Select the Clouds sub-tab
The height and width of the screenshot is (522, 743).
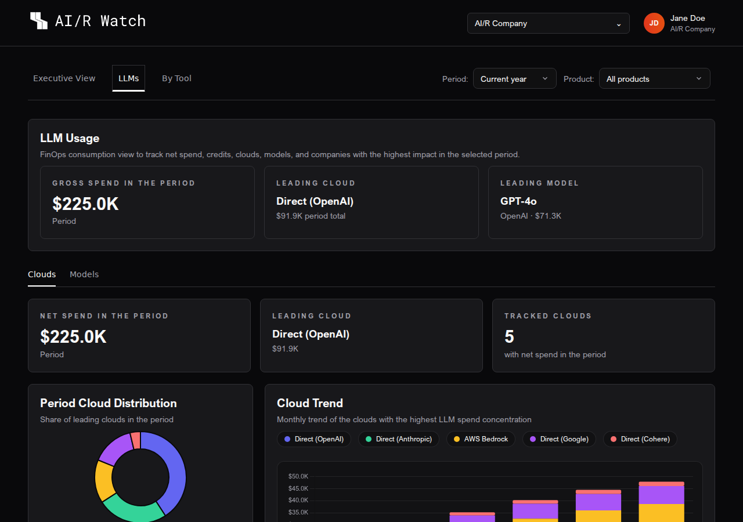point(42,274)
